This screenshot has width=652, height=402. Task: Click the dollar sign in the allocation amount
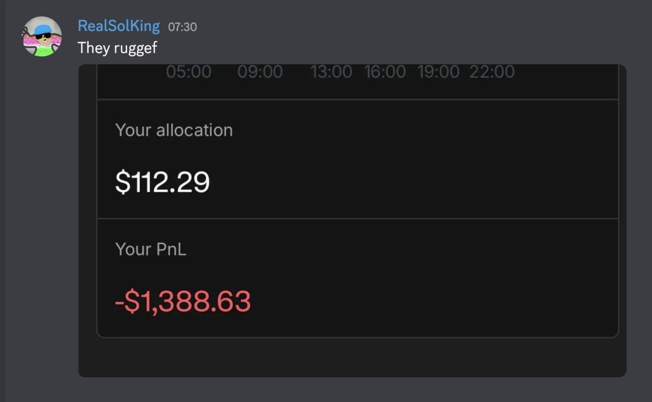122,182
